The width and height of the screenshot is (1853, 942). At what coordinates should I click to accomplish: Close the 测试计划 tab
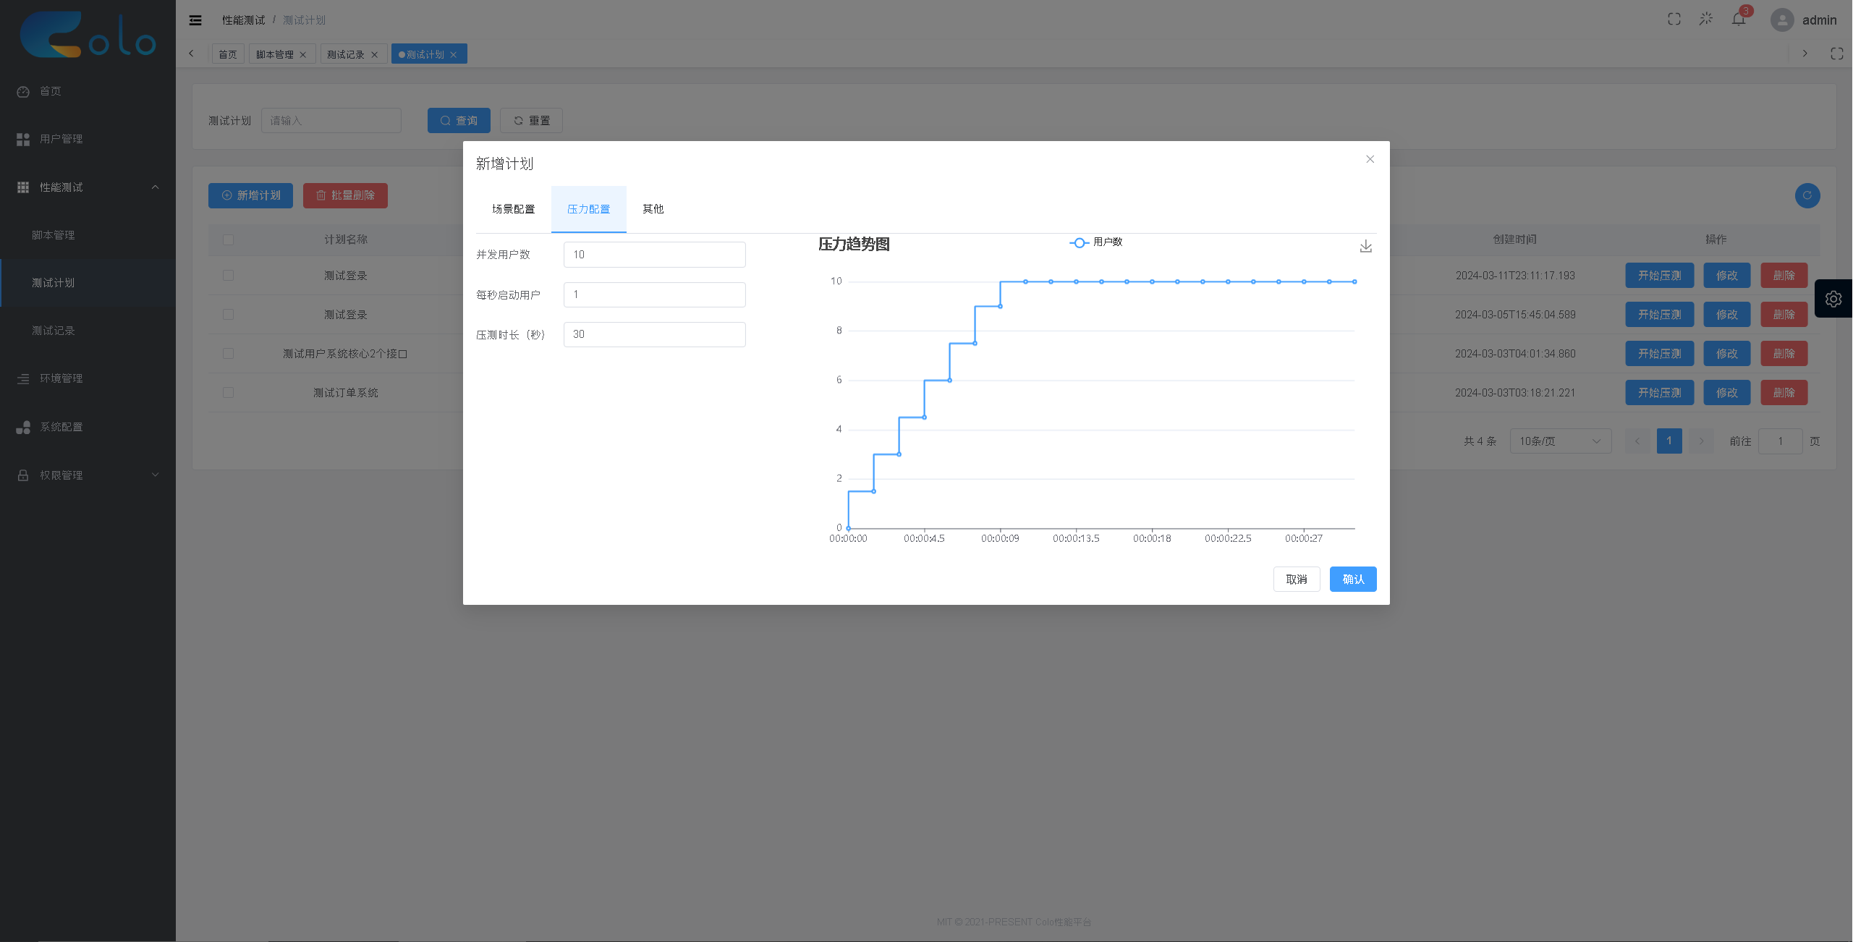(454, 55)
